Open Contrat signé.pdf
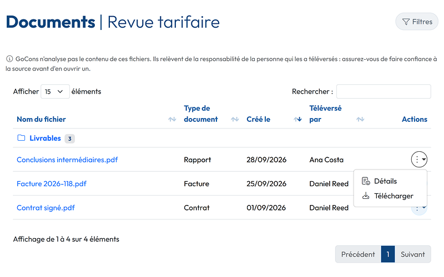 point(46,208)
